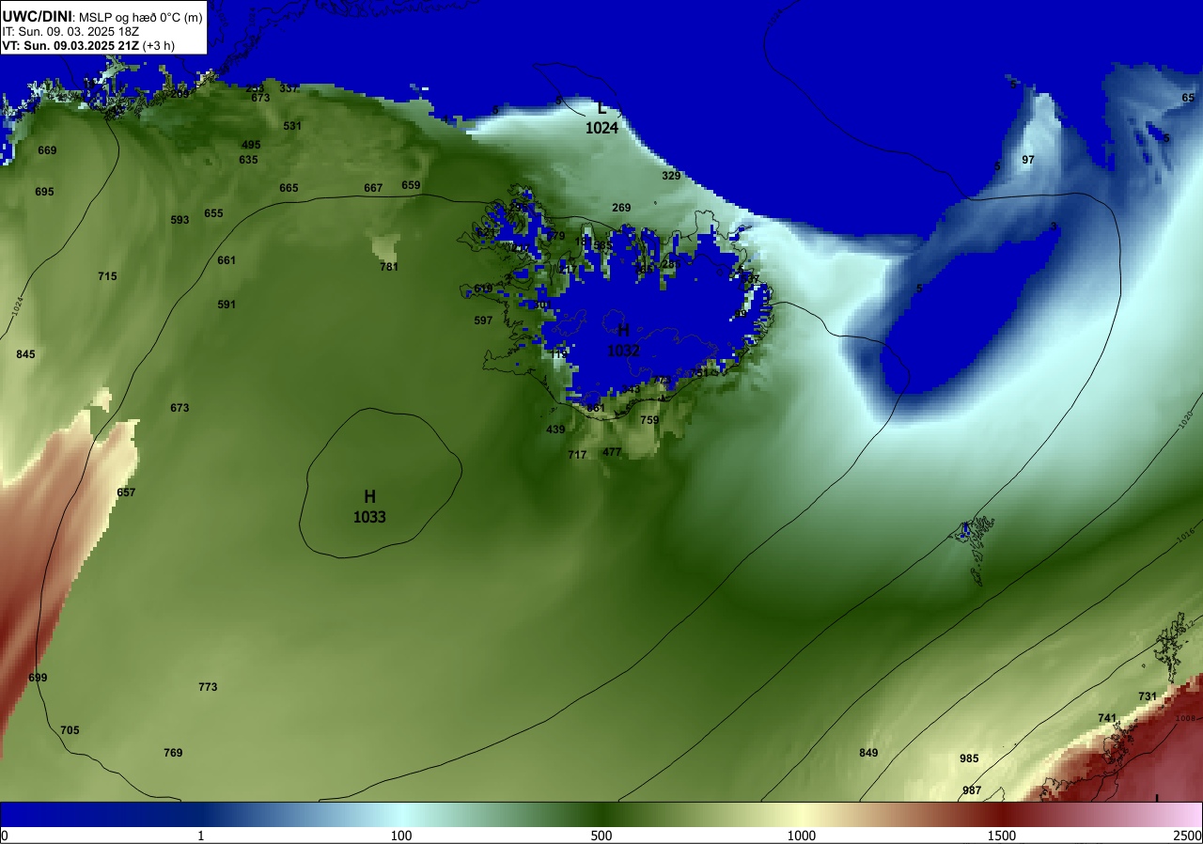
Task: Click the 669 height value
Action: pyautogui.click(x=47, y=150)
